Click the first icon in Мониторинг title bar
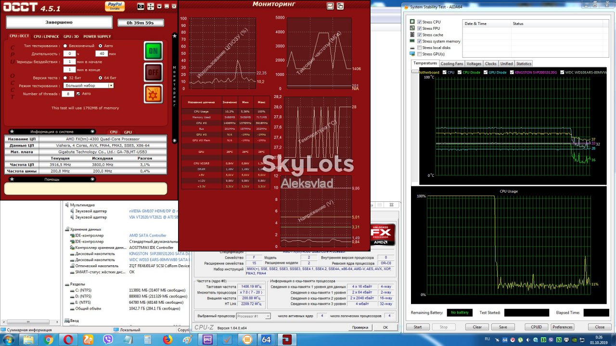Screen dimensions: 616x346 click(x=330, y=6)
